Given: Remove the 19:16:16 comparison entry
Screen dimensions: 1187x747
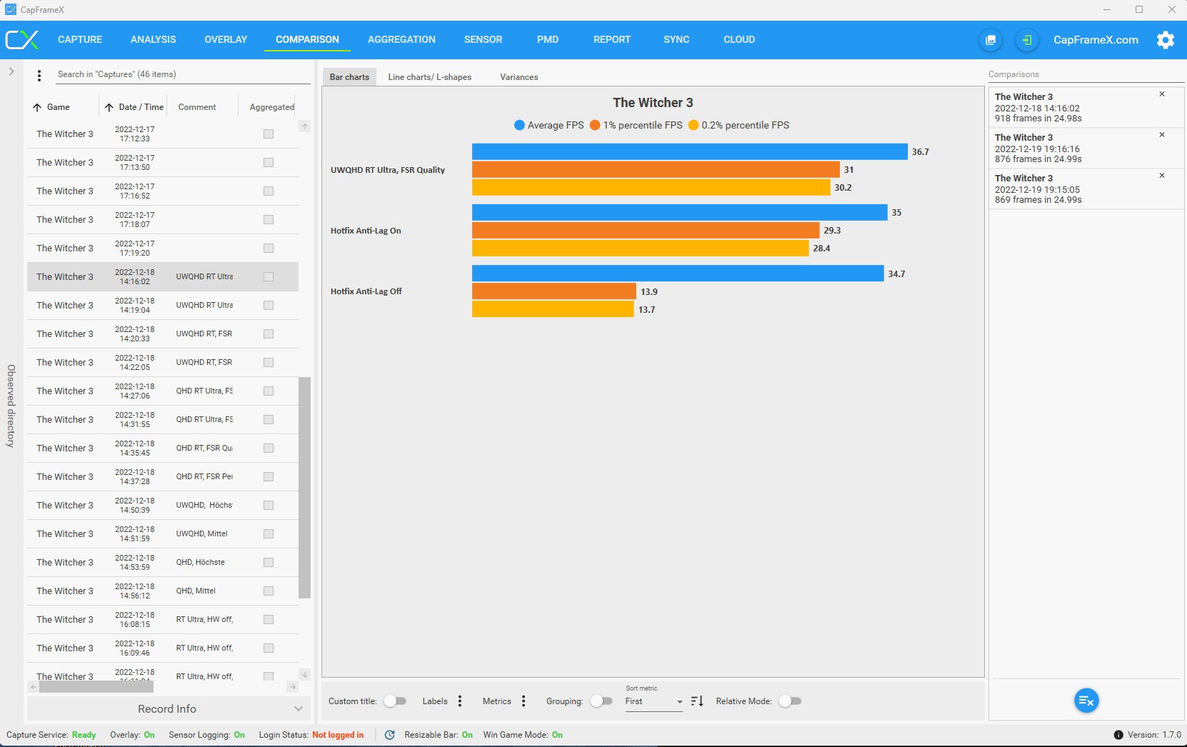Looking at the screenshot, I should click(x=1162, y=135).
